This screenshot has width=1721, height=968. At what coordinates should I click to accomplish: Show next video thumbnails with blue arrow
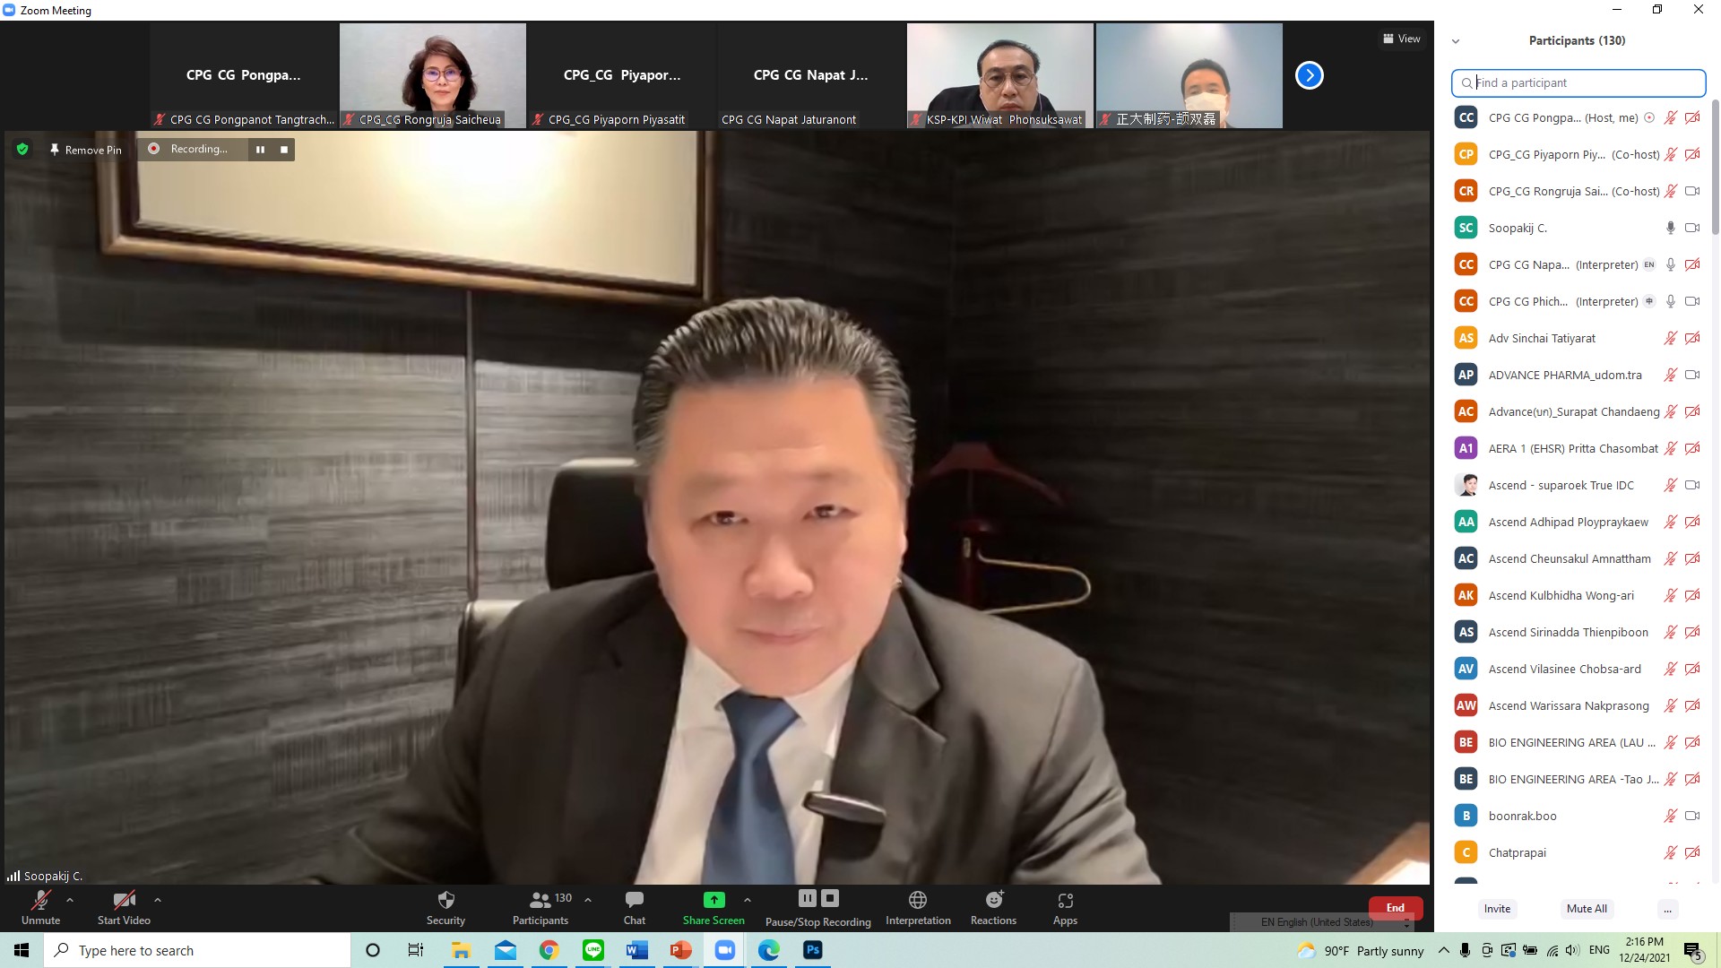click(x=1309, y=75)
